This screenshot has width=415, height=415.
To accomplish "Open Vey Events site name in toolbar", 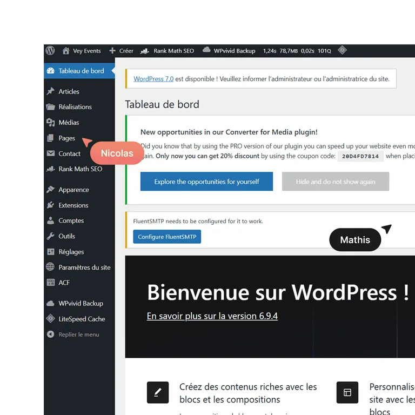I will pyautogui.click(x=87, y=51).
